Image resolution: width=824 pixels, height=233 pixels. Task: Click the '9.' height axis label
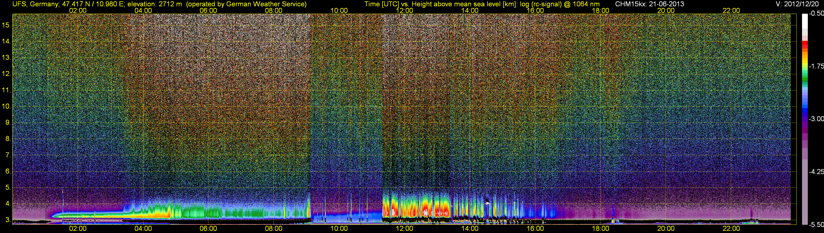point(8,123)
